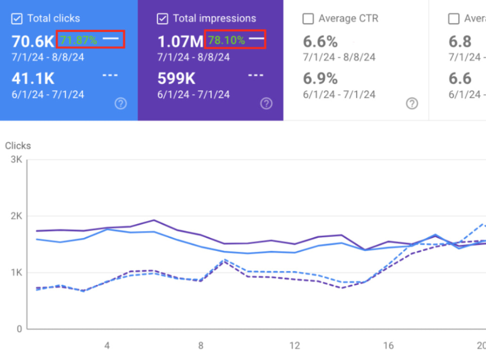
Task: Click the 1K y-axis label
Action: coord(17,273)
